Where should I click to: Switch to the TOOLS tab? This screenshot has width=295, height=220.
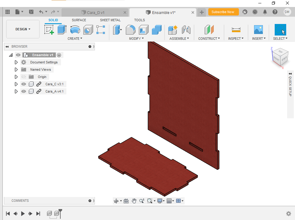[139, 20]
